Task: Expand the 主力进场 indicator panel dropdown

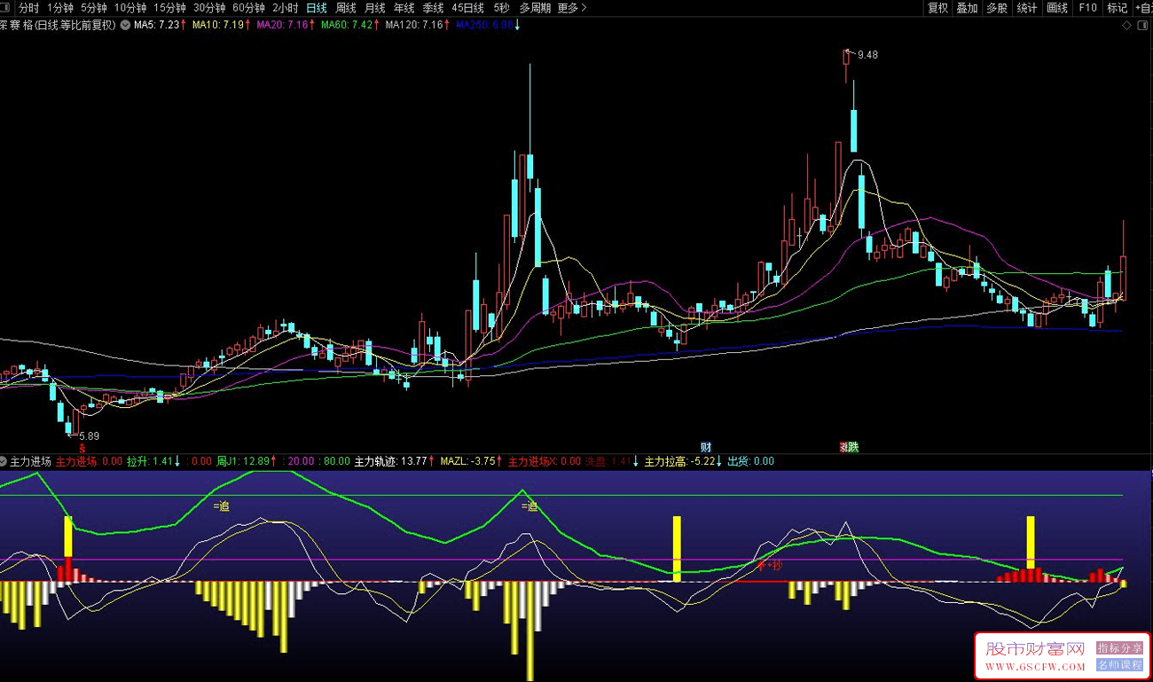Action: tap(4, 461)
